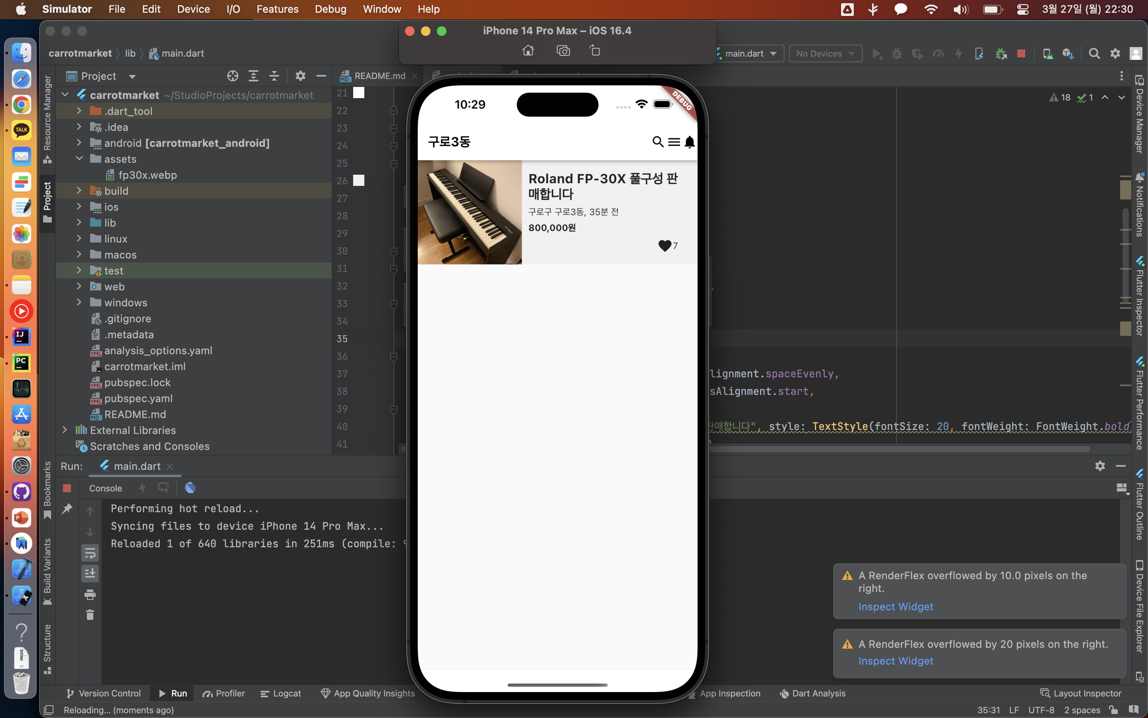
Task: Collapse the assets folder
Action: click(x=79, y=159)
